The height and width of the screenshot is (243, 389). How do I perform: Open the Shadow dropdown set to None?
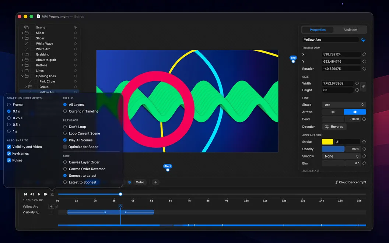click(x=341, y=156)
